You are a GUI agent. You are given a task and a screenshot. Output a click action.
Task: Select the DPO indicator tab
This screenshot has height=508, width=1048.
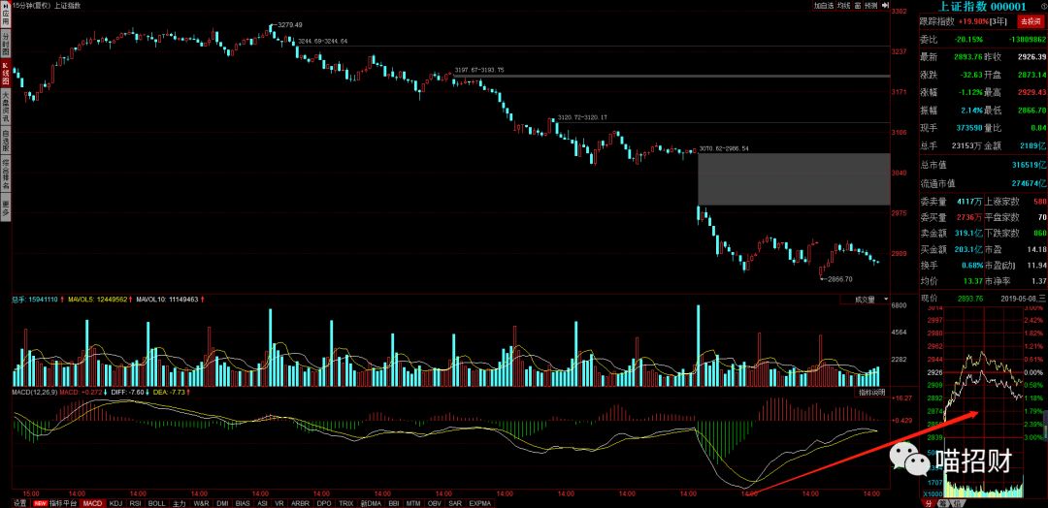323,503
